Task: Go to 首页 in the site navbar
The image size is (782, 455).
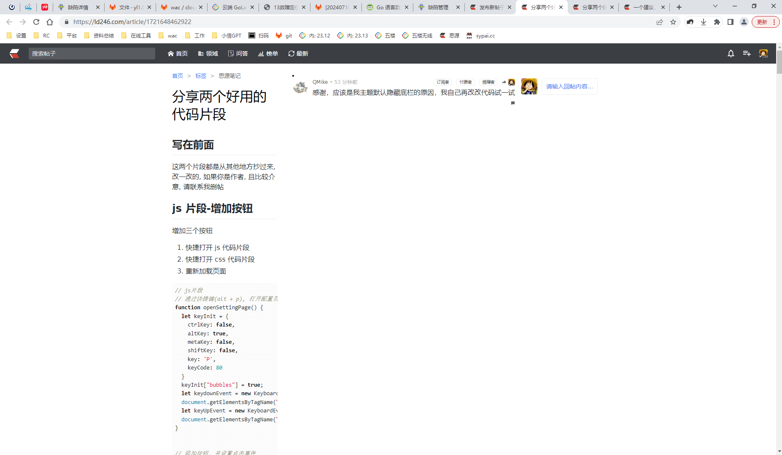Action: [178, 54]
